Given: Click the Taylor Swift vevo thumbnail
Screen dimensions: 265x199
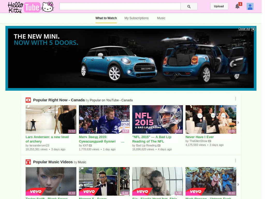Looking at the screenshot, I should click(x=51, y=181).
